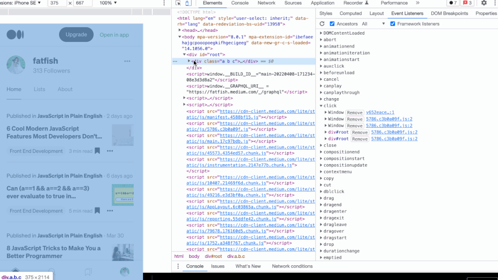Select the About profile tab
This screenshot has width=498, height=280.
click(x=65, y=89)
